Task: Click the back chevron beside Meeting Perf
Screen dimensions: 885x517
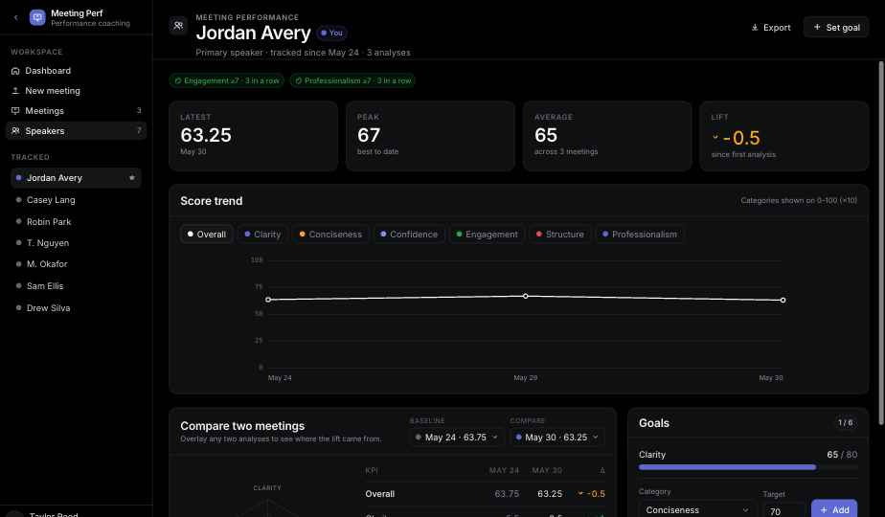Action: [x=15, y=17]
